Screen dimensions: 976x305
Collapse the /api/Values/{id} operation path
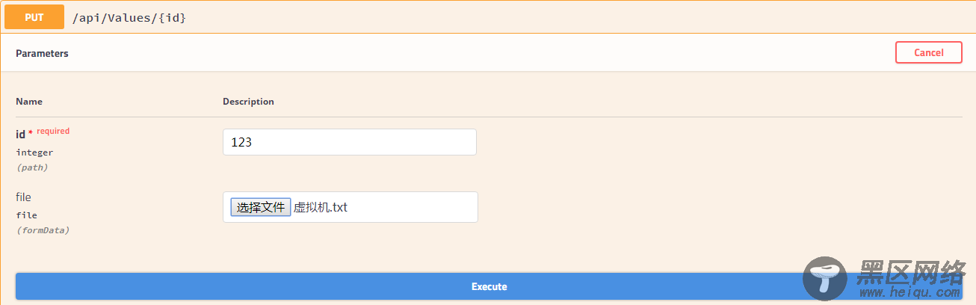129,17
